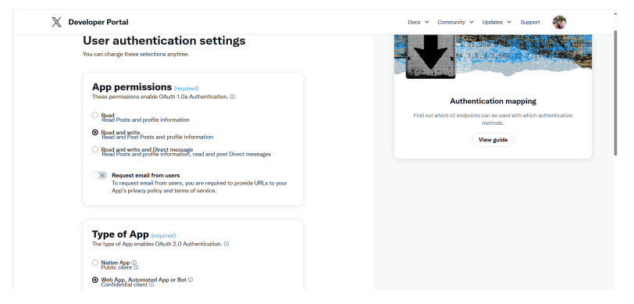
Task: Click the View guide button
Action: [493, 140]
